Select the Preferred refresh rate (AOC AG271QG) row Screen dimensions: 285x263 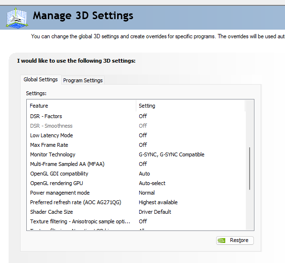click(x=136, y=202)
